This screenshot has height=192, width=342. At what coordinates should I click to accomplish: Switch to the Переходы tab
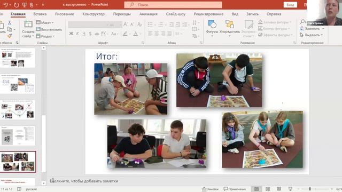122,14
